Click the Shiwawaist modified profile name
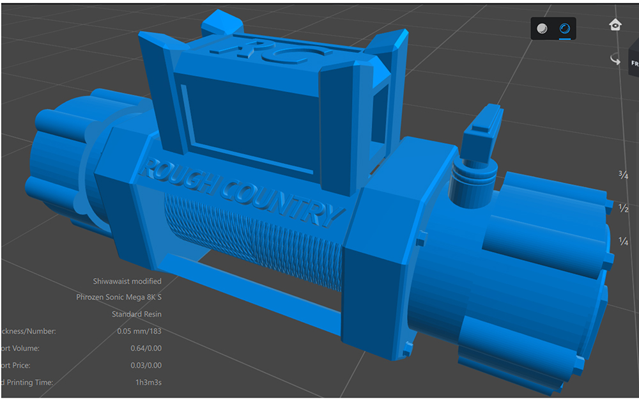This screenshot has height=404, width=639. tap(127, 281)
